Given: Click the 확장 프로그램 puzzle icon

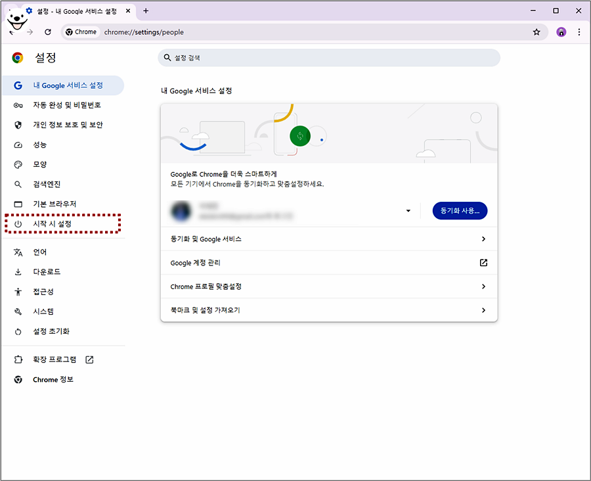Looking at the screenshot, I should click(x=18, y=360).
